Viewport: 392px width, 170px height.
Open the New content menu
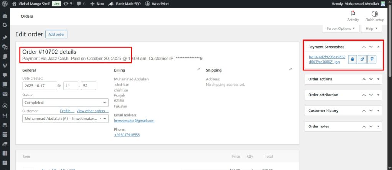[97, 4]
